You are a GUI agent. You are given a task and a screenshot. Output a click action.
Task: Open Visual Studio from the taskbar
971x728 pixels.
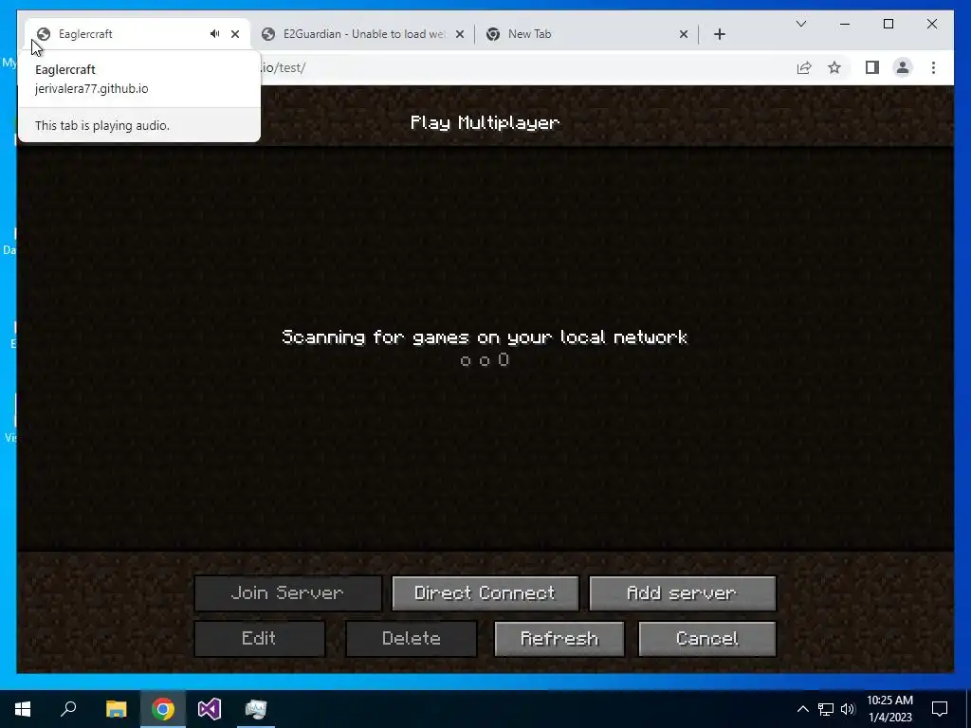coord(210,709)
